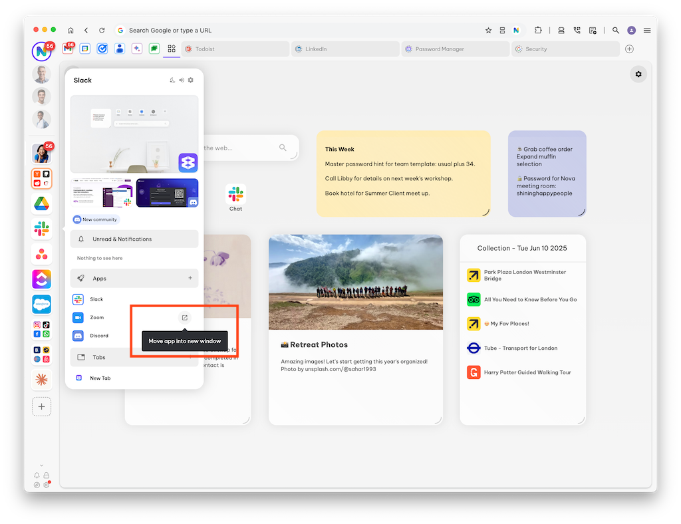Open New Tab entry in Slack panel
The height and width of the screenshot is (524, 681).
[134, 378]
